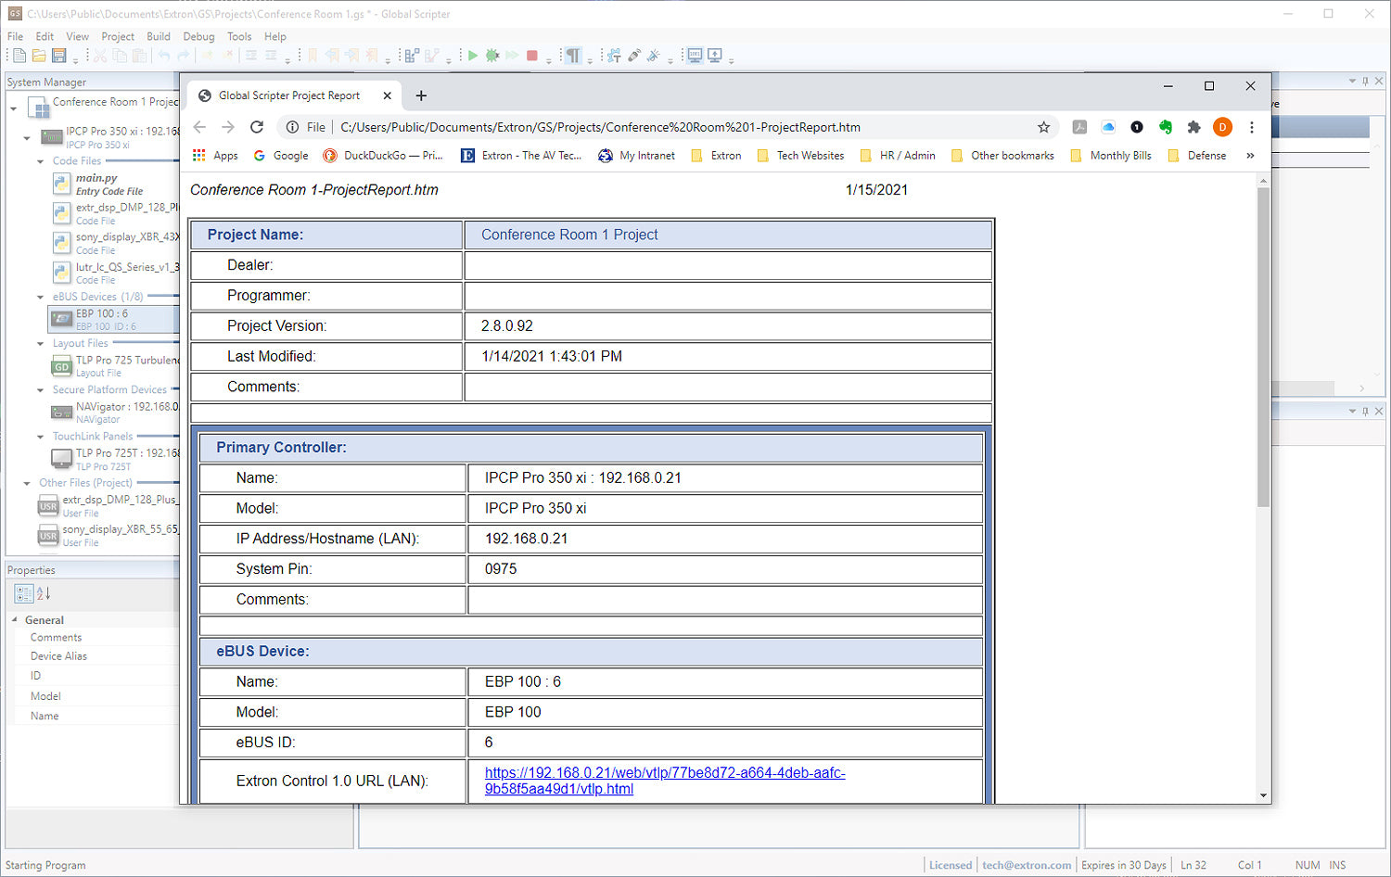
Task: Collapse the Conference Room 1 Project tree node
Action: (x=14, y=108)
